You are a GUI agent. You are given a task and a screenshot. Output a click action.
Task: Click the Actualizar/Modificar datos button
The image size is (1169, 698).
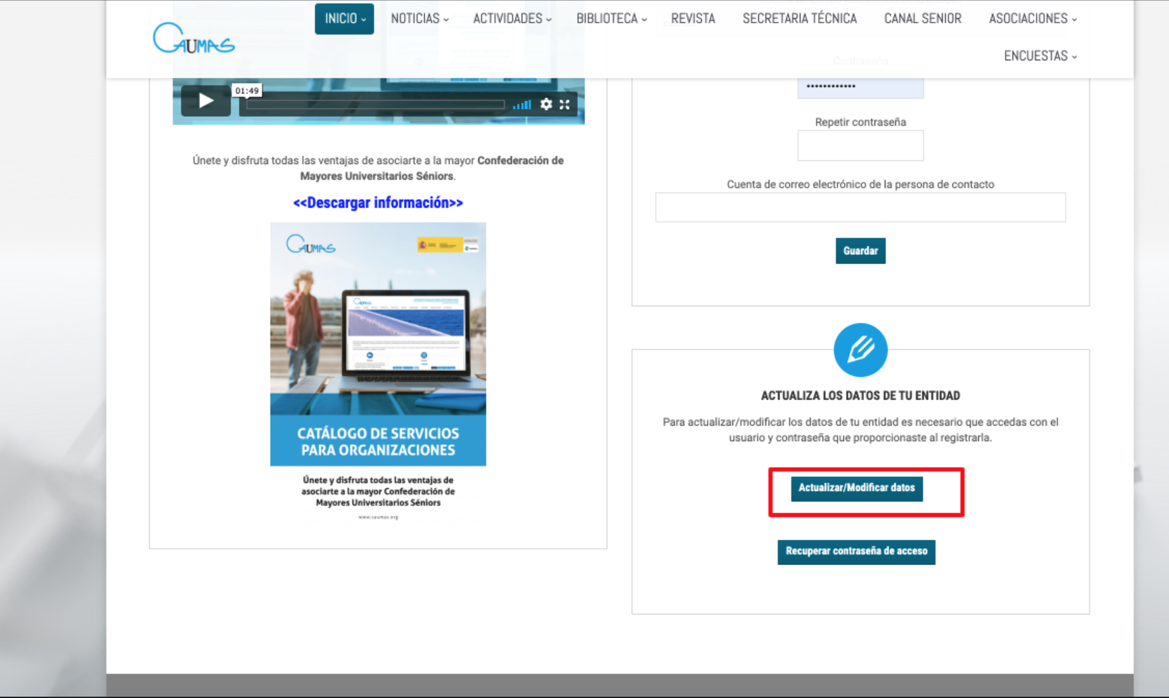(x=856, y=488)
